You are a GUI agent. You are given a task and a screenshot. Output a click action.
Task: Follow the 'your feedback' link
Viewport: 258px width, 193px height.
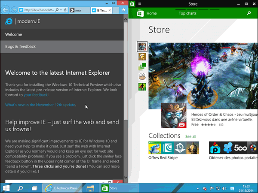(36, 95)
